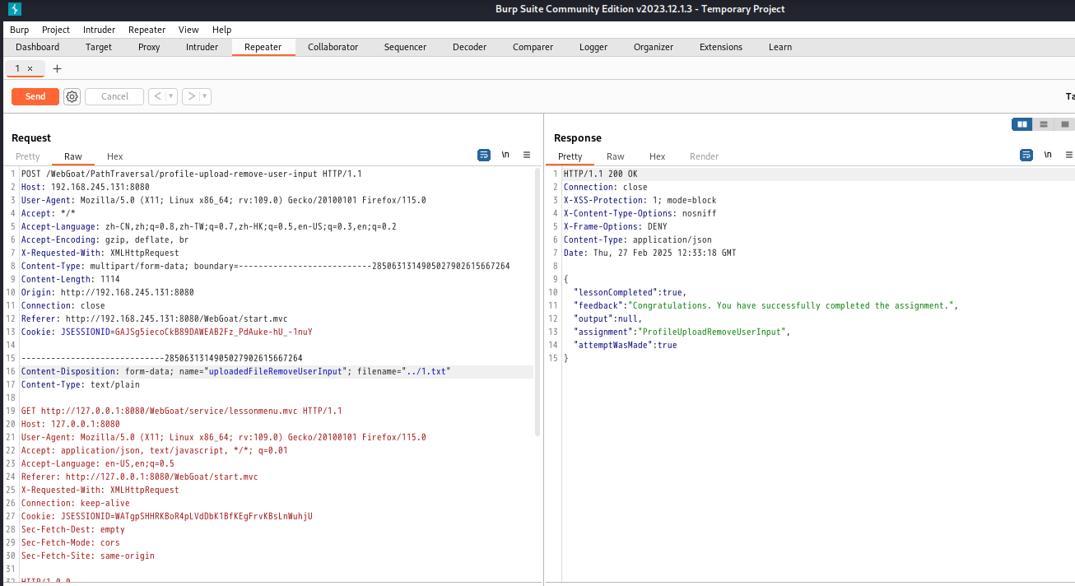Click the Content-Length: 1114 header line
This screenshot has height=586, width=1075.
[71, 279]
